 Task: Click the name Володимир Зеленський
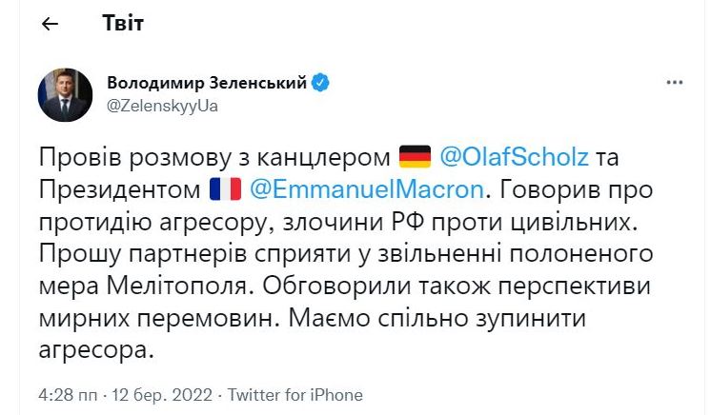coord(206,84)
